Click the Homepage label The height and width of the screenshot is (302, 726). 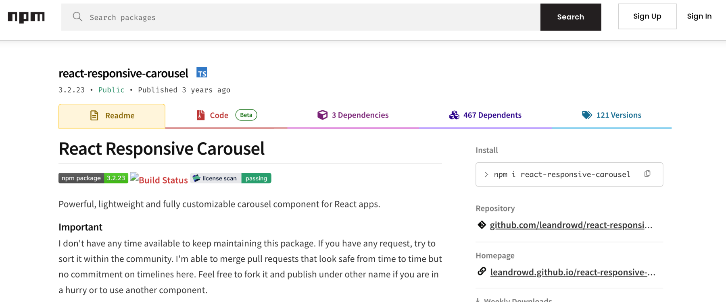click(x=495, y=256)
